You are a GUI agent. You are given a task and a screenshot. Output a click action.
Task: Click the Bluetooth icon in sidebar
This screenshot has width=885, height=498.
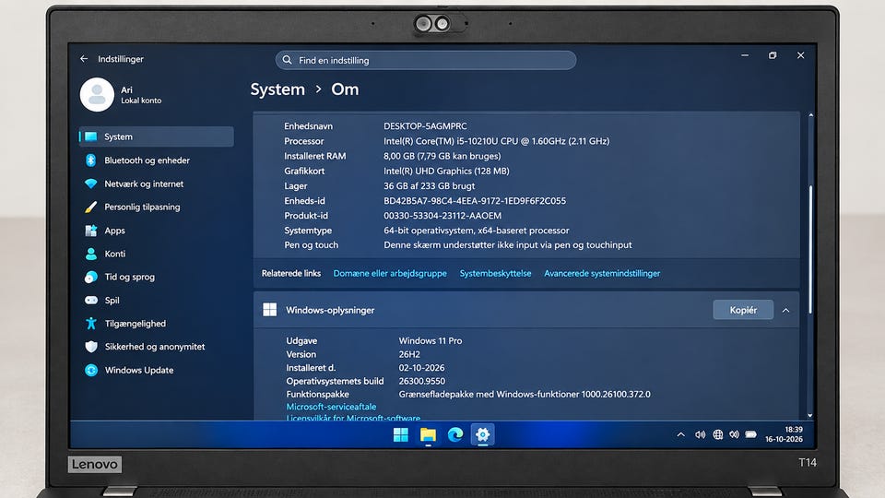(91, 160)
